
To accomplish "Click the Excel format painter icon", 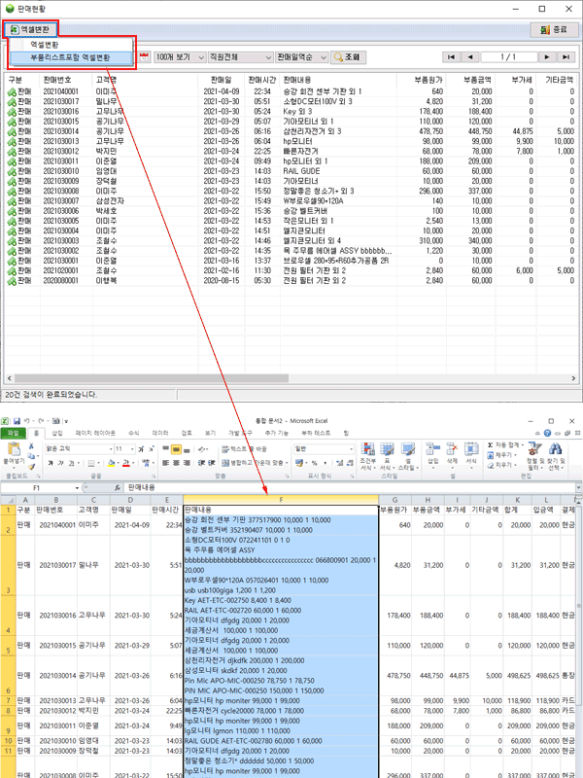I will [x=31, y=467].
